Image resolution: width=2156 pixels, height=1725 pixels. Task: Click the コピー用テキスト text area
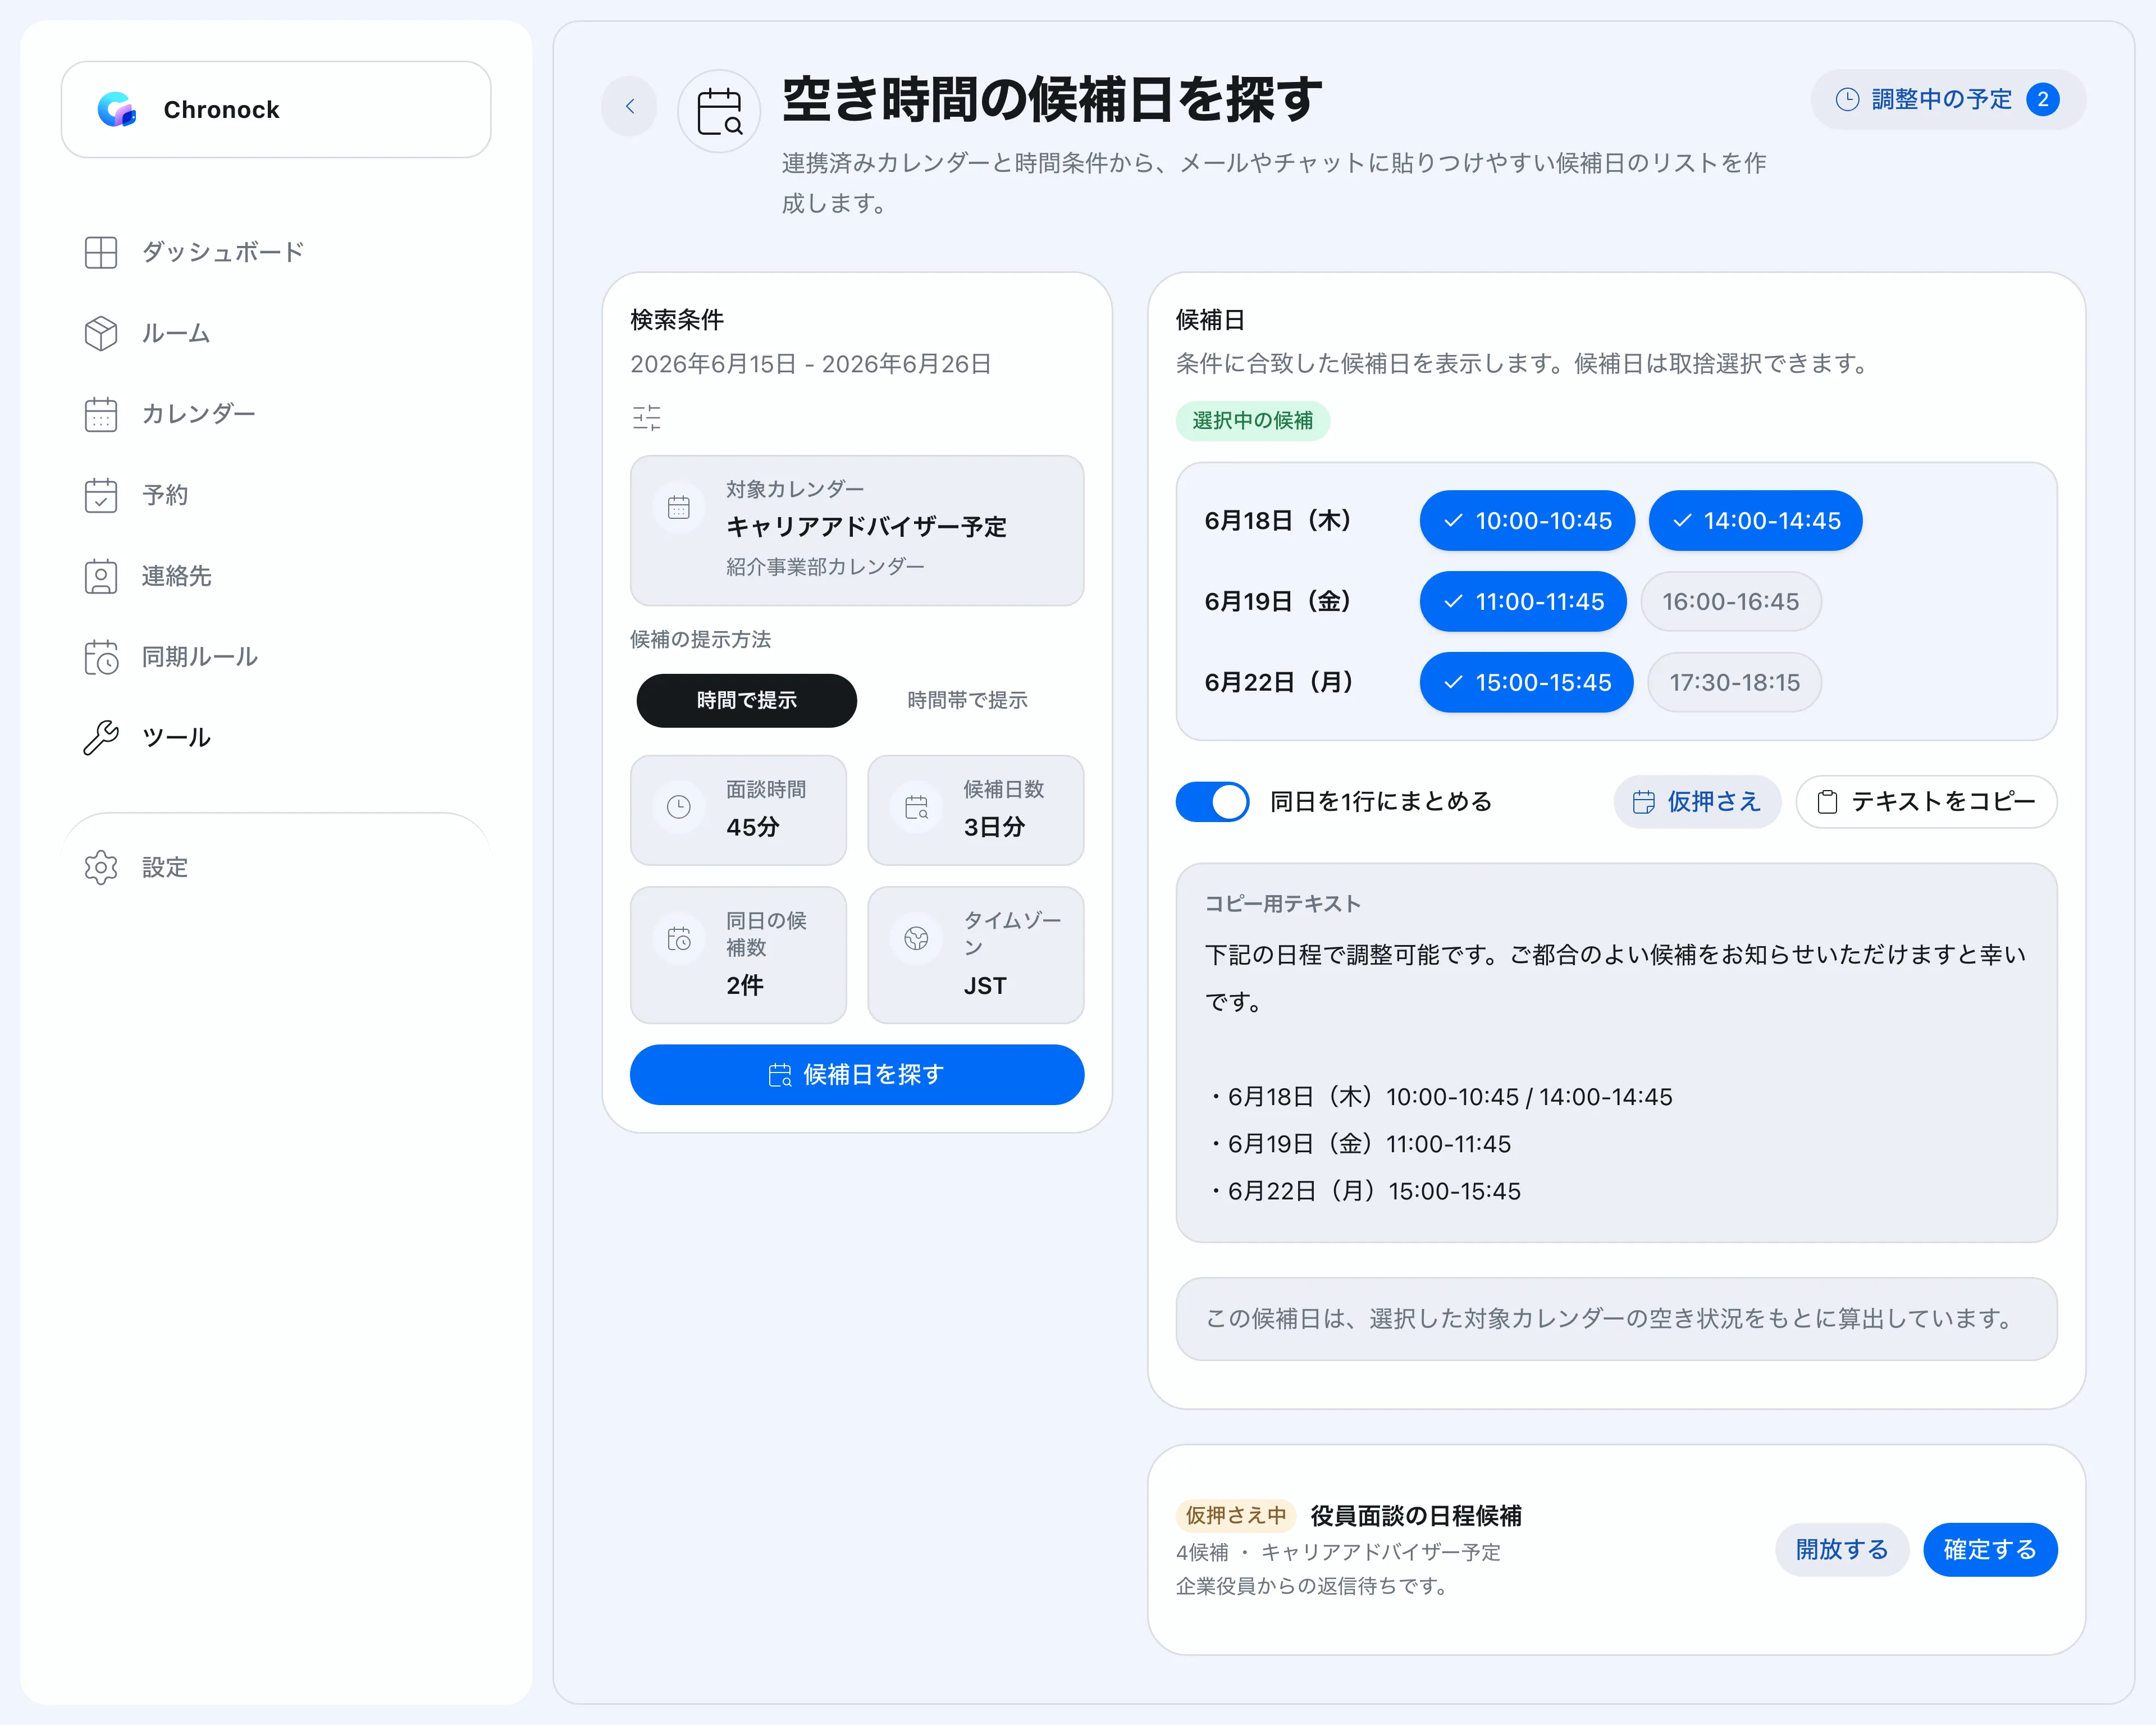[x=1616, y=1052]
